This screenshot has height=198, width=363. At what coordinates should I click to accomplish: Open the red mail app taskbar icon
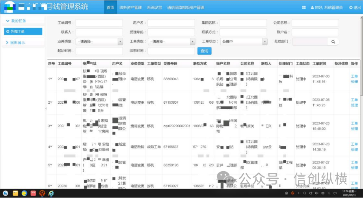pyautogui.click(x=33, y=193)
